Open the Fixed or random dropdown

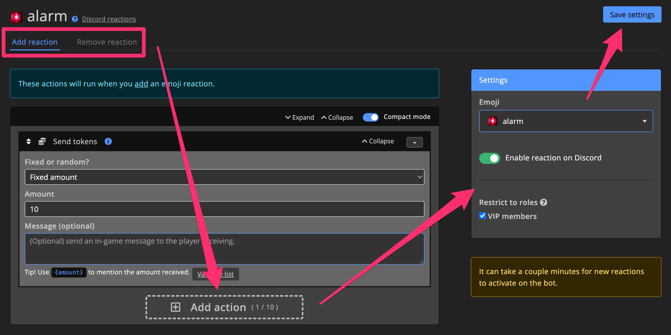224,177
